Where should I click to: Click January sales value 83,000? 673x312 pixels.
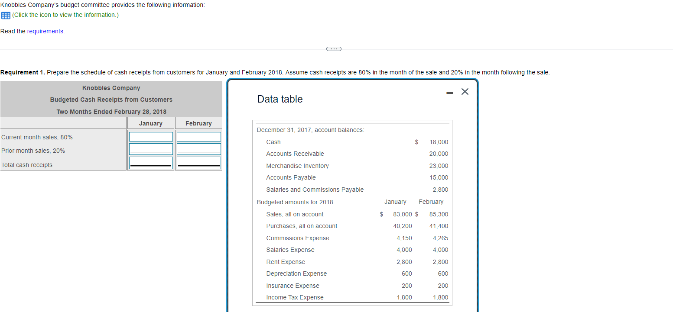pyautogui.click(x=403, y=214)
